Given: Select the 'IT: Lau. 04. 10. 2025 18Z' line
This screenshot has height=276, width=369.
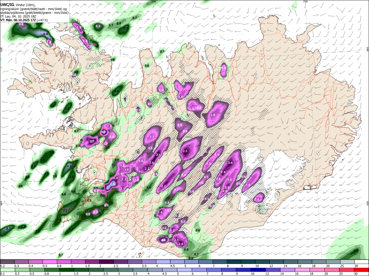Looking at the screenshot, I should point(18,16).
